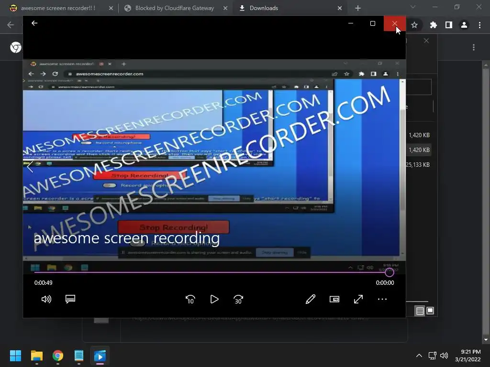Select the 25,133 KB file row
This screenshot has height=367, width=490.
419,164
